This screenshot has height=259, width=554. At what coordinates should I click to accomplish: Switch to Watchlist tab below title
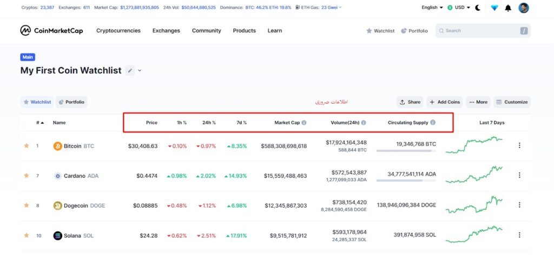click(37, 102)
